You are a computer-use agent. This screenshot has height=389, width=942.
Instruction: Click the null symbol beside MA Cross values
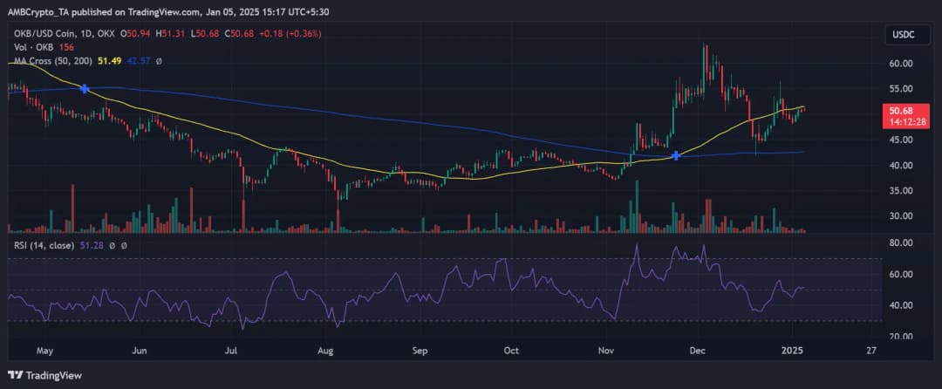[159, 61]
